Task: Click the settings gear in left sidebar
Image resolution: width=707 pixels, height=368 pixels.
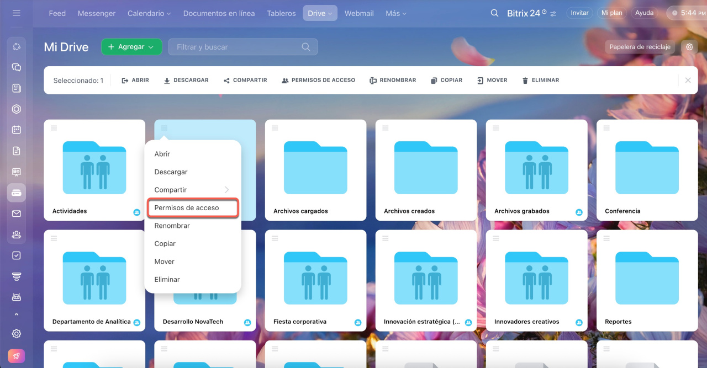Action: pos(17,334)
